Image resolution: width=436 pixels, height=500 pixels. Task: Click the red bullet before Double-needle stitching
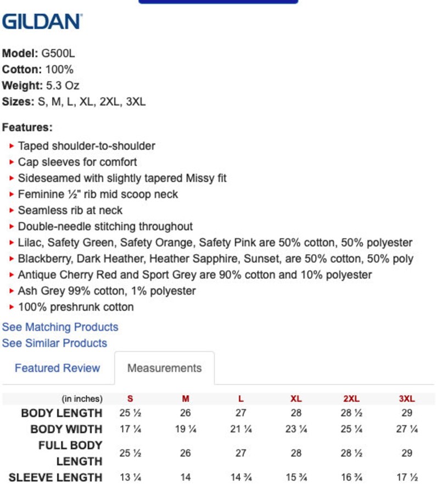coord(12,227)
